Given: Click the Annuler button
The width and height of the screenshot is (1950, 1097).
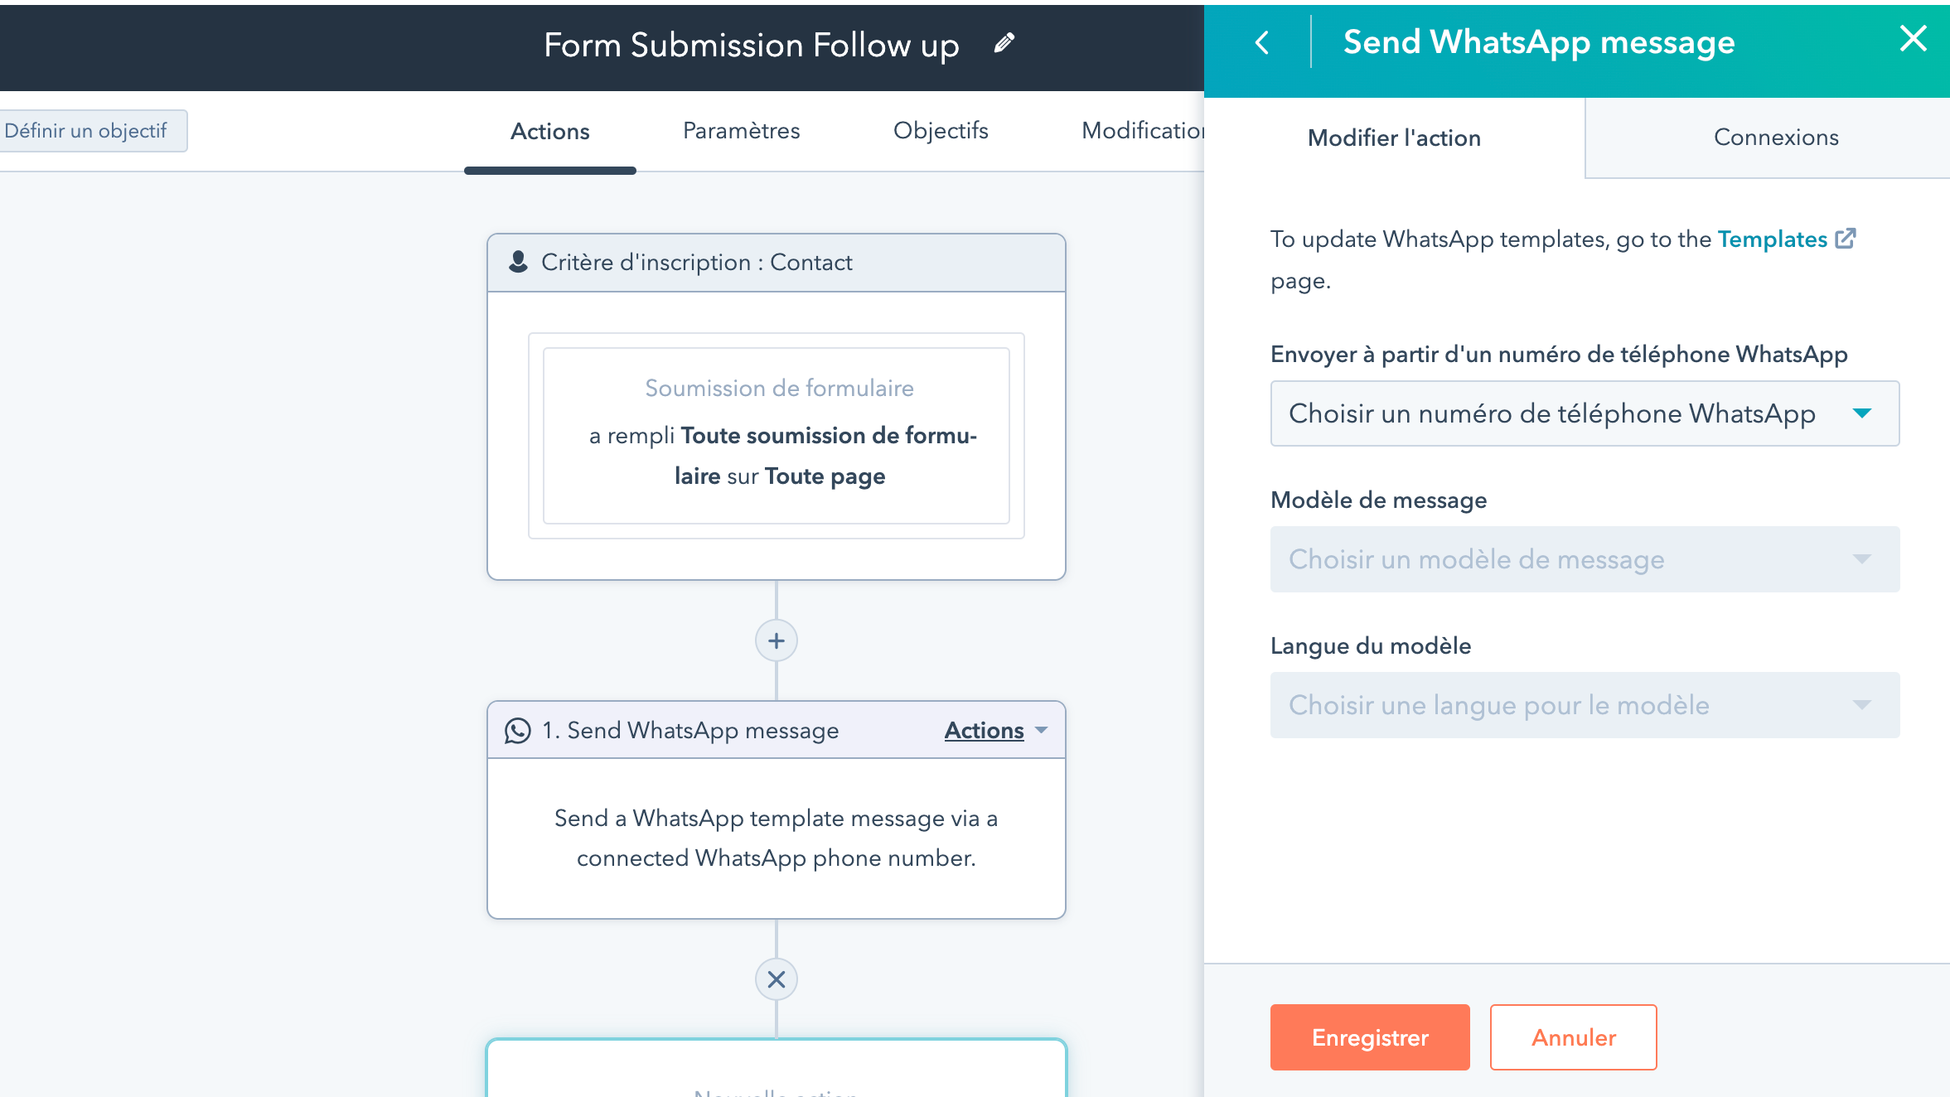Looking at the screenshot, I should (x=1573, y=1037).
